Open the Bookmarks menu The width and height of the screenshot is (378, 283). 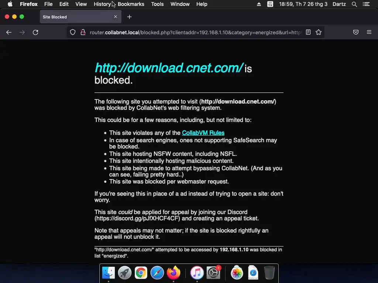(x=131, y=4)
